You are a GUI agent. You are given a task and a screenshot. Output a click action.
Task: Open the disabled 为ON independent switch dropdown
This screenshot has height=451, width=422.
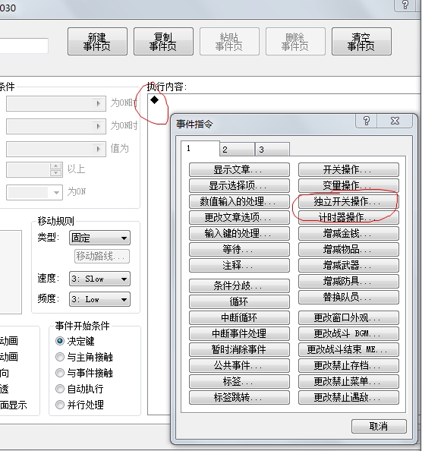34,192
